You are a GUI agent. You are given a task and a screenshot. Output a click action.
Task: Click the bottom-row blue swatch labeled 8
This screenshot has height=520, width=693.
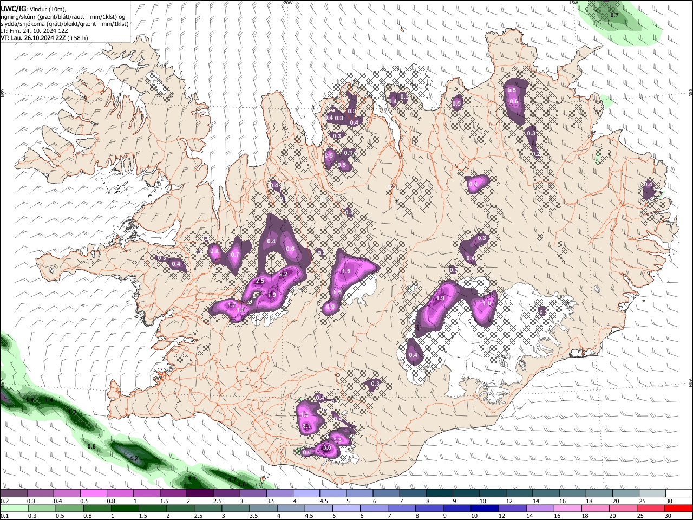429,509
